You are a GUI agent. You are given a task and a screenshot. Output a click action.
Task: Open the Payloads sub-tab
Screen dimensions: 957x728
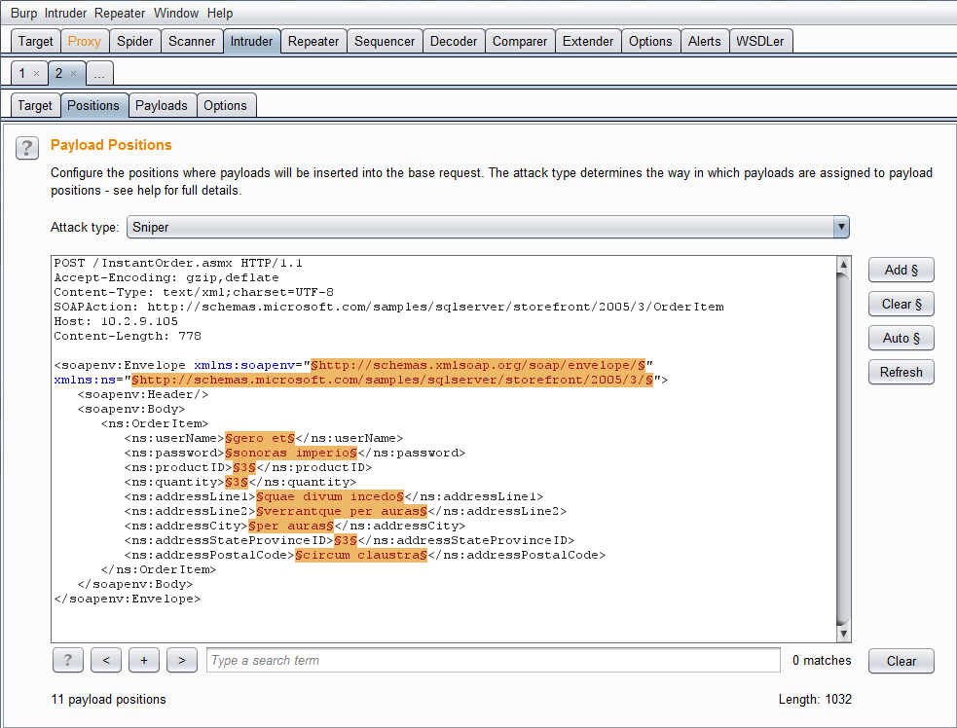(x=162, y=105)
